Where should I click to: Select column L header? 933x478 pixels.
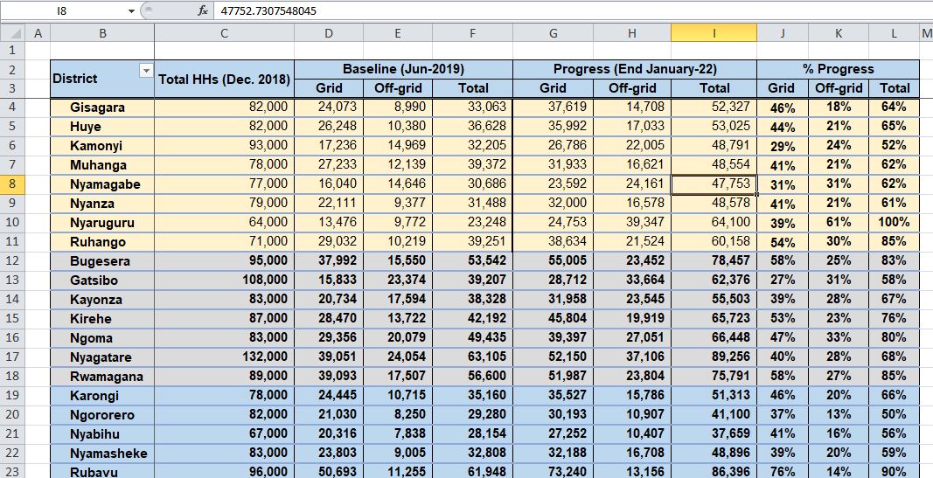click(894, 32)
